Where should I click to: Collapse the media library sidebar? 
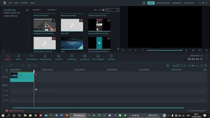(x=27, y=10)
